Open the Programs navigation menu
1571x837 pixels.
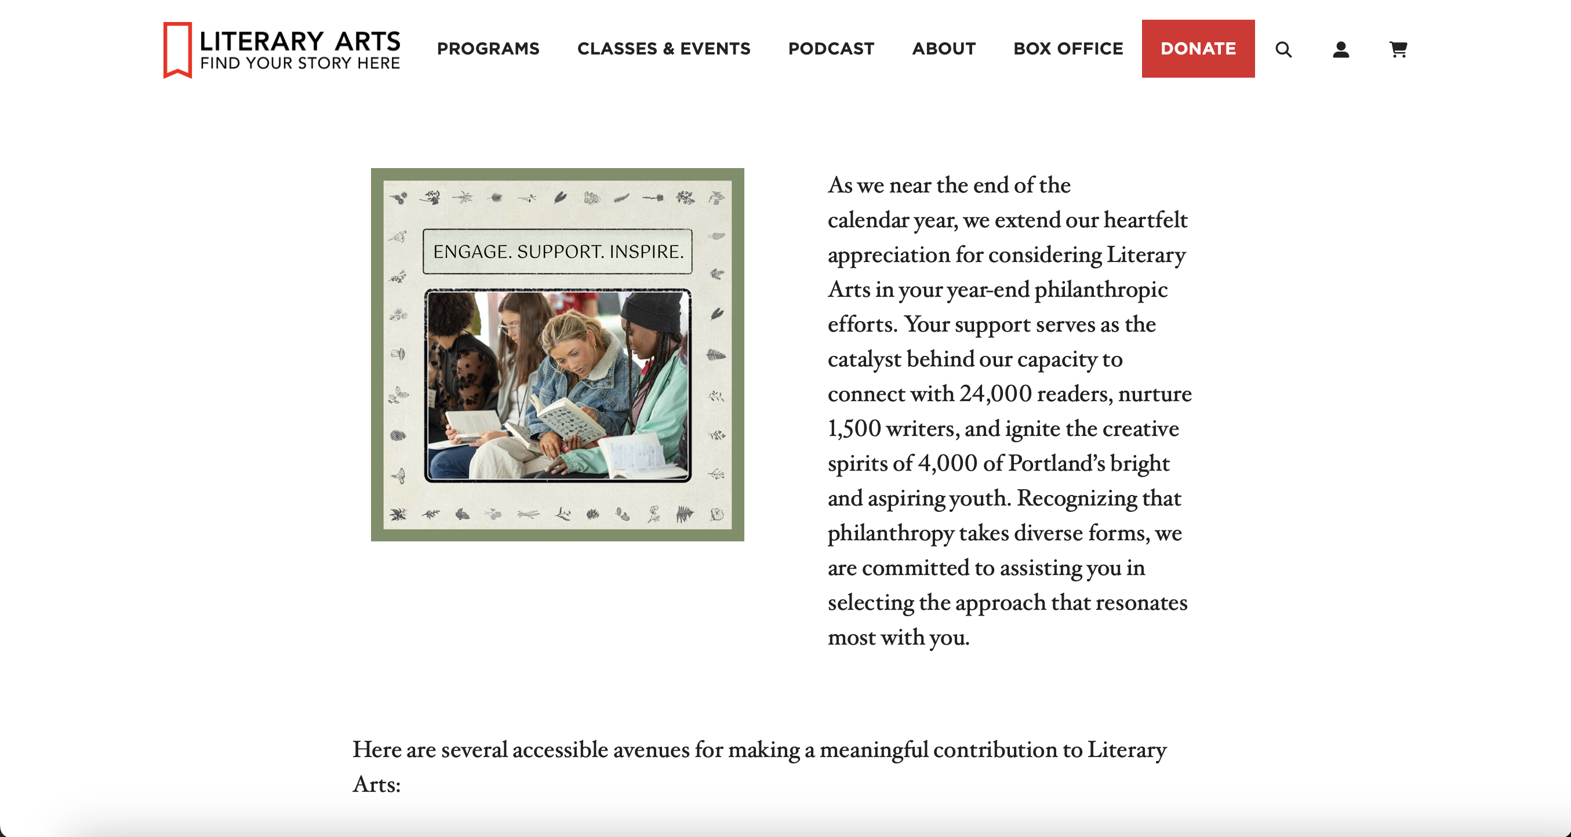click(488, 49)
